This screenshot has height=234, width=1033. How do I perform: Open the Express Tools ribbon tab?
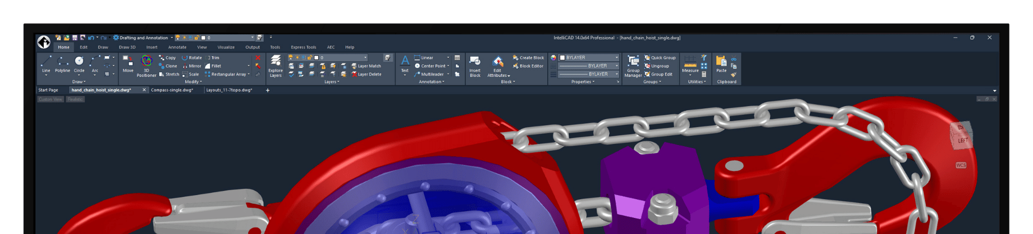pyautogui.click(x=304, y=47)
